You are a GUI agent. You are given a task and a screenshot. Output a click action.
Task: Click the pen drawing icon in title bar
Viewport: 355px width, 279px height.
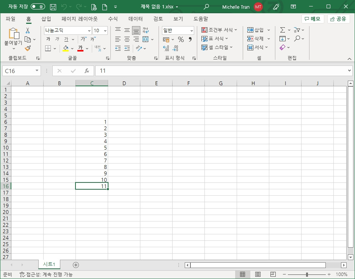pyautogui.click(x=276, y=7)
